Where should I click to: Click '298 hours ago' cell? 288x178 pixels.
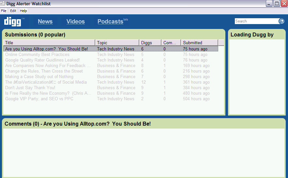click(196, 77)
